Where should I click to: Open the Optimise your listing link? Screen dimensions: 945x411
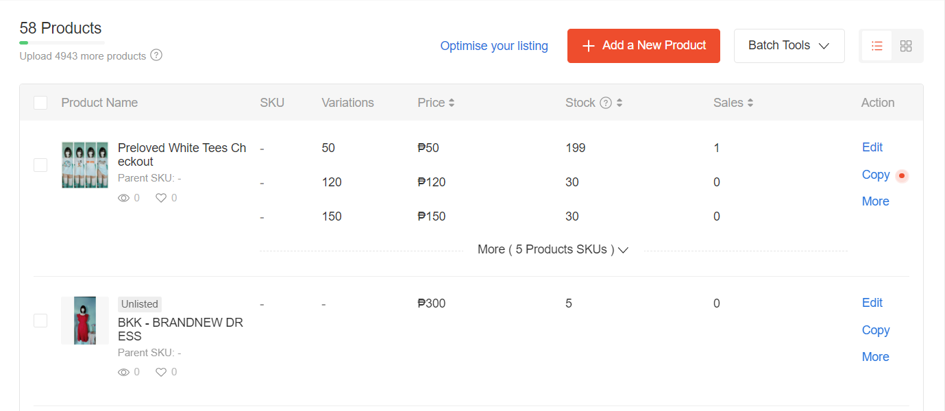[494, 46]
